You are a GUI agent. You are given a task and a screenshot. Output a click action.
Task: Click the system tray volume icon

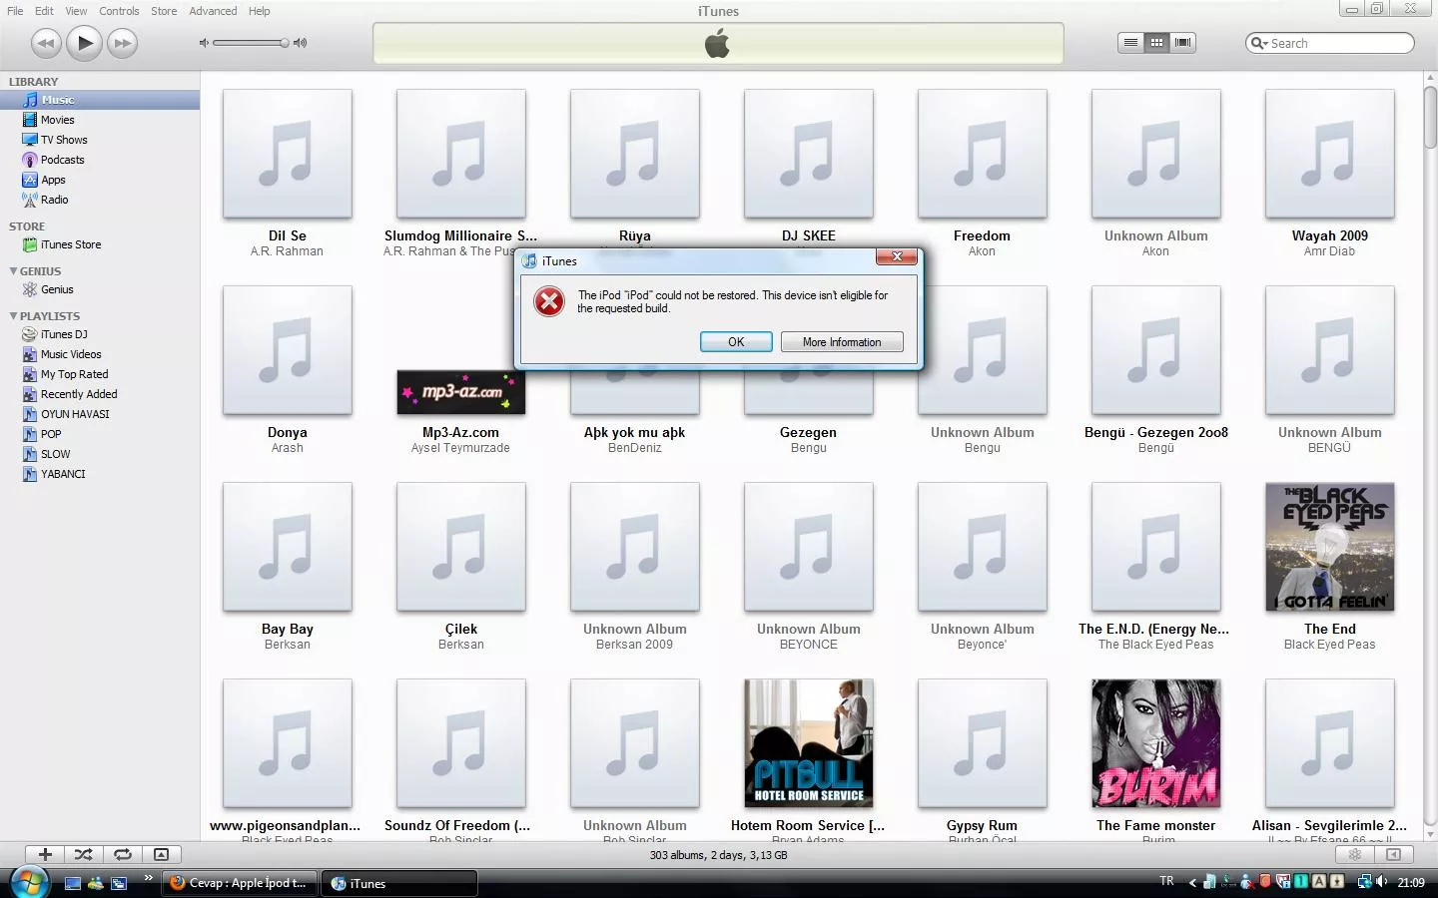tap(1382, 882)
